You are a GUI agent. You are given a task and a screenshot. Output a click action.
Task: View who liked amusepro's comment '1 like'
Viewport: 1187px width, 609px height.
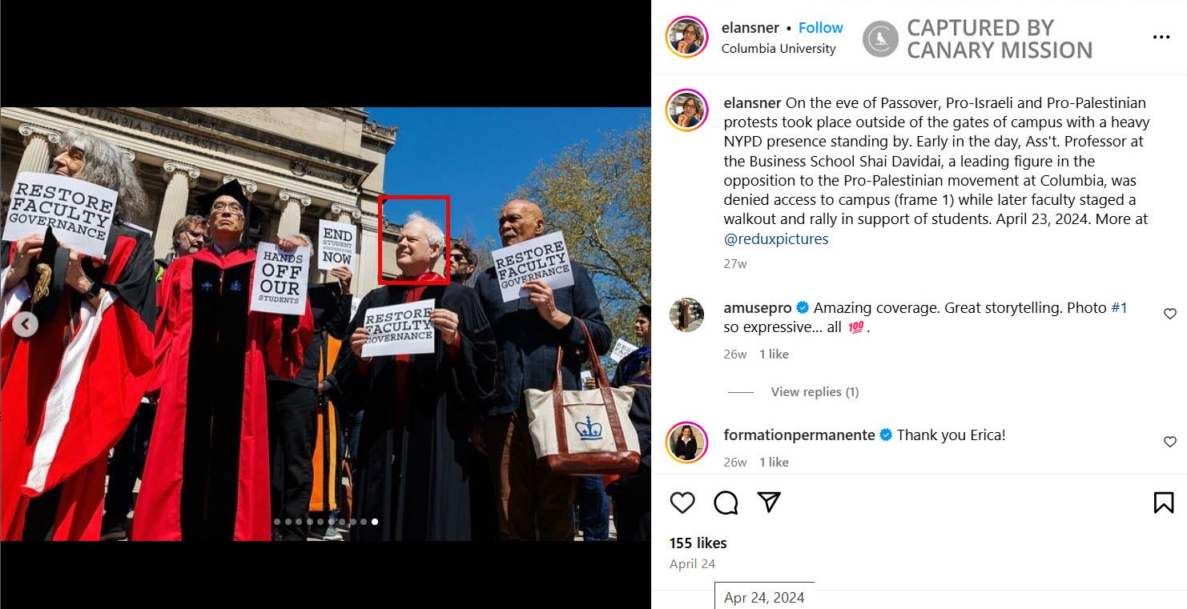coord(774,354)
